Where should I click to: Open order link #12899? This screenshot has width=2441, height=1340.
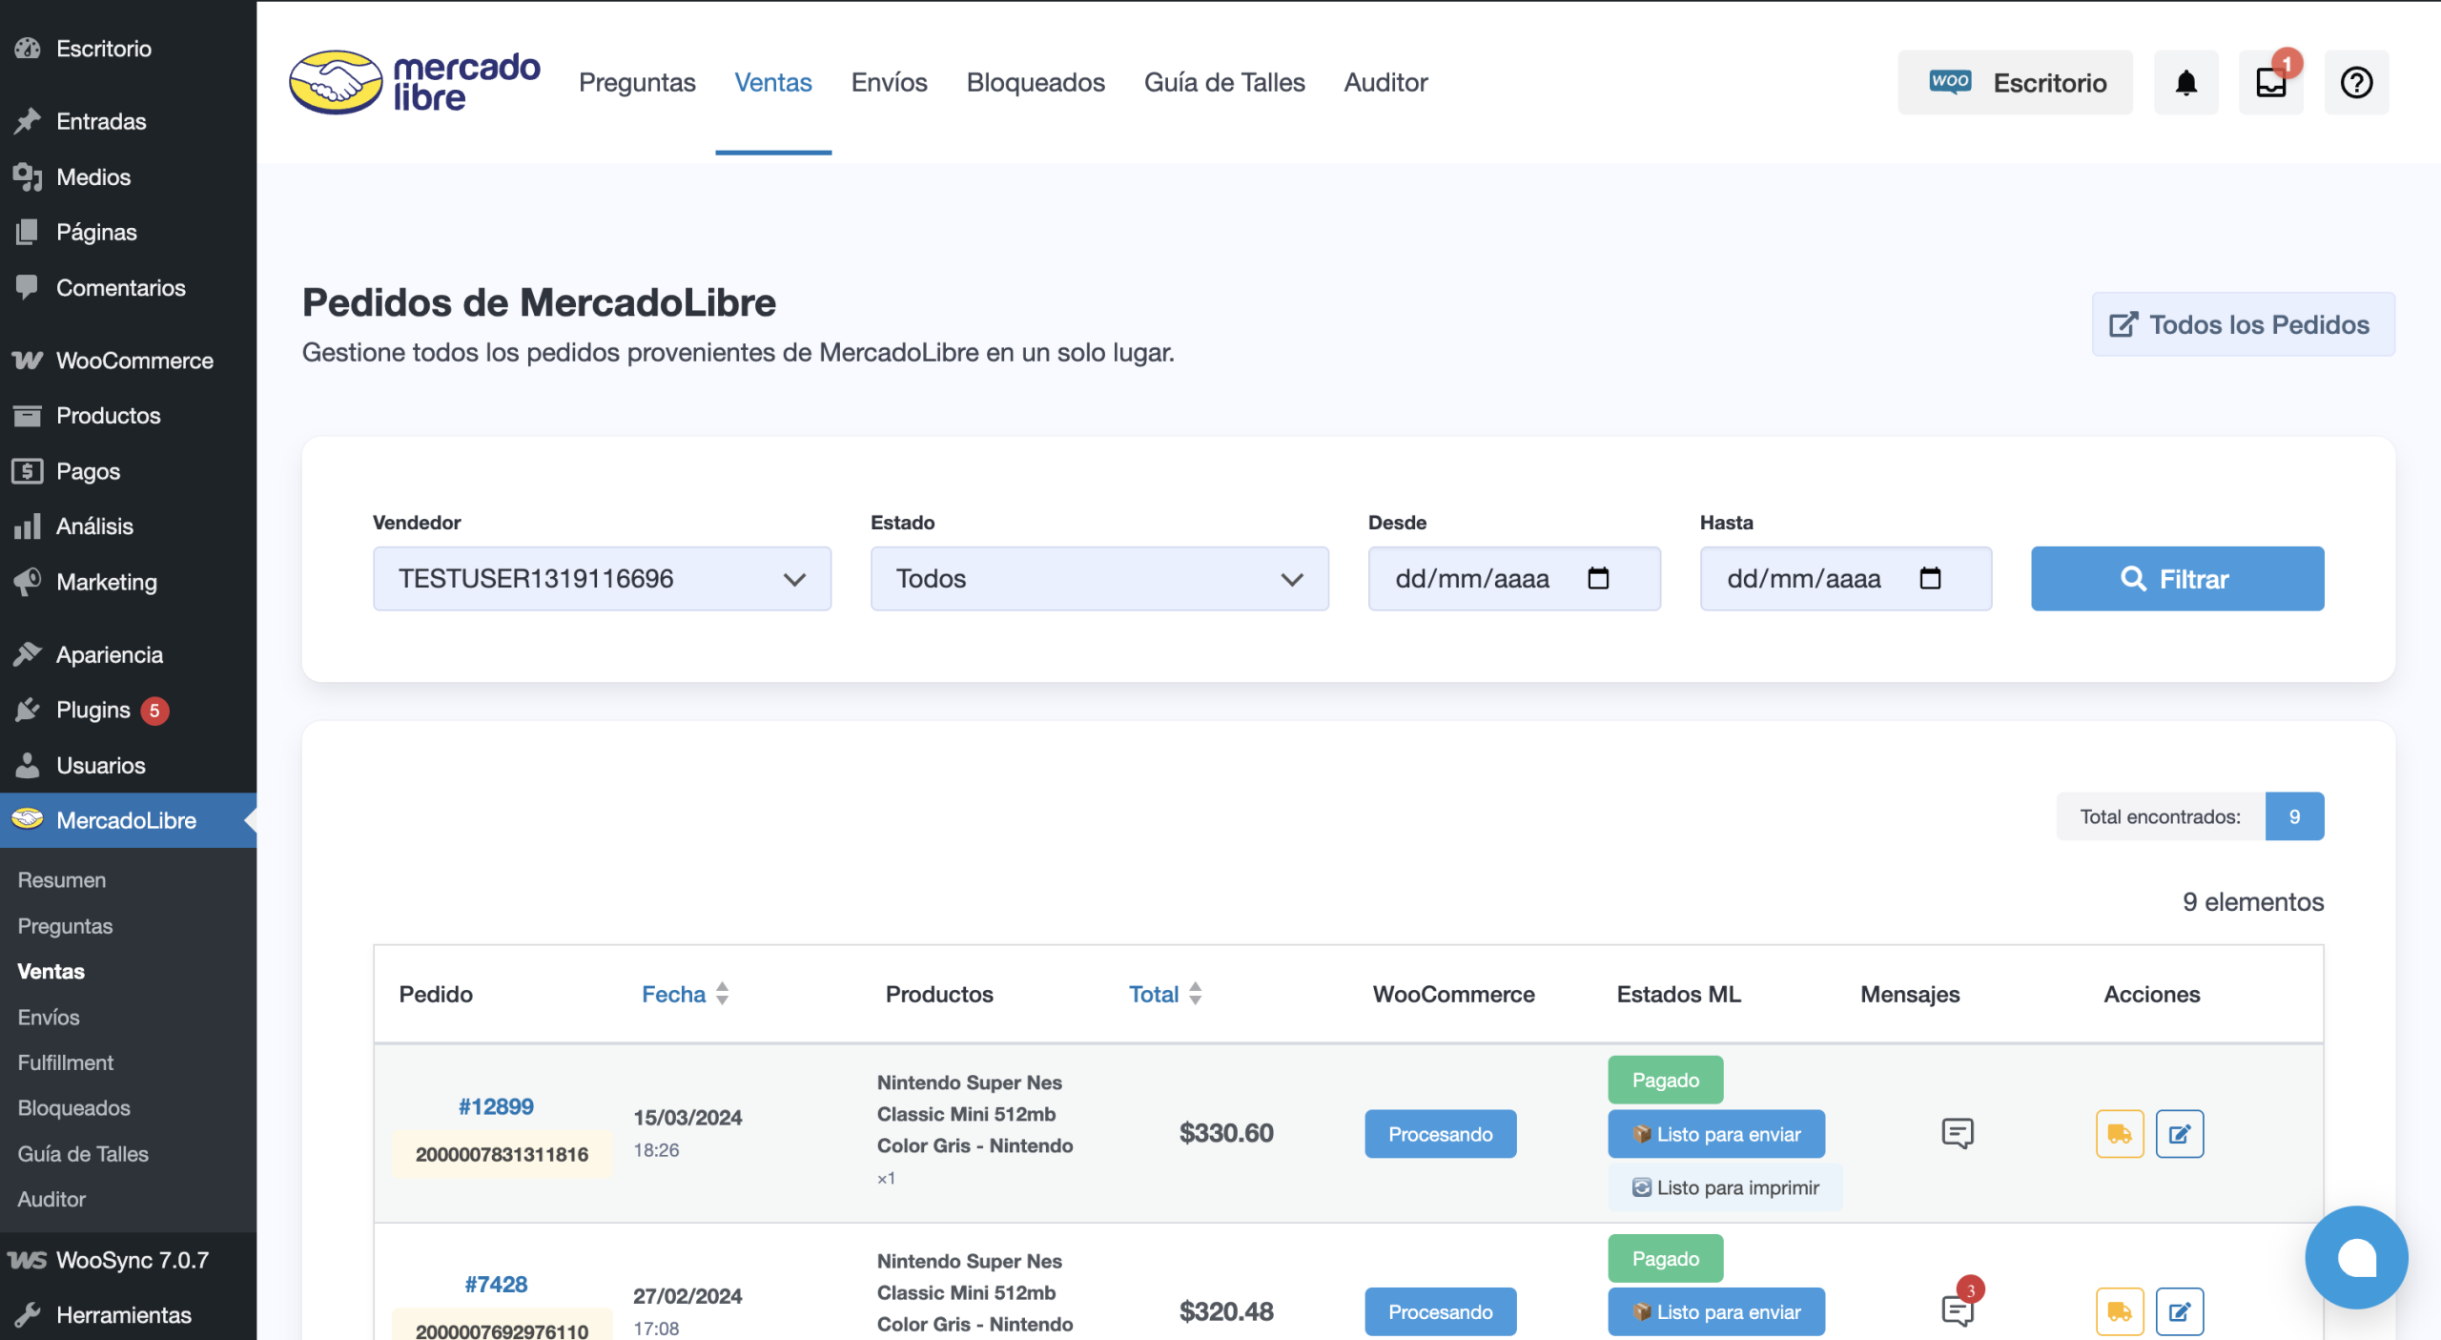click(x=496, y=1106)
